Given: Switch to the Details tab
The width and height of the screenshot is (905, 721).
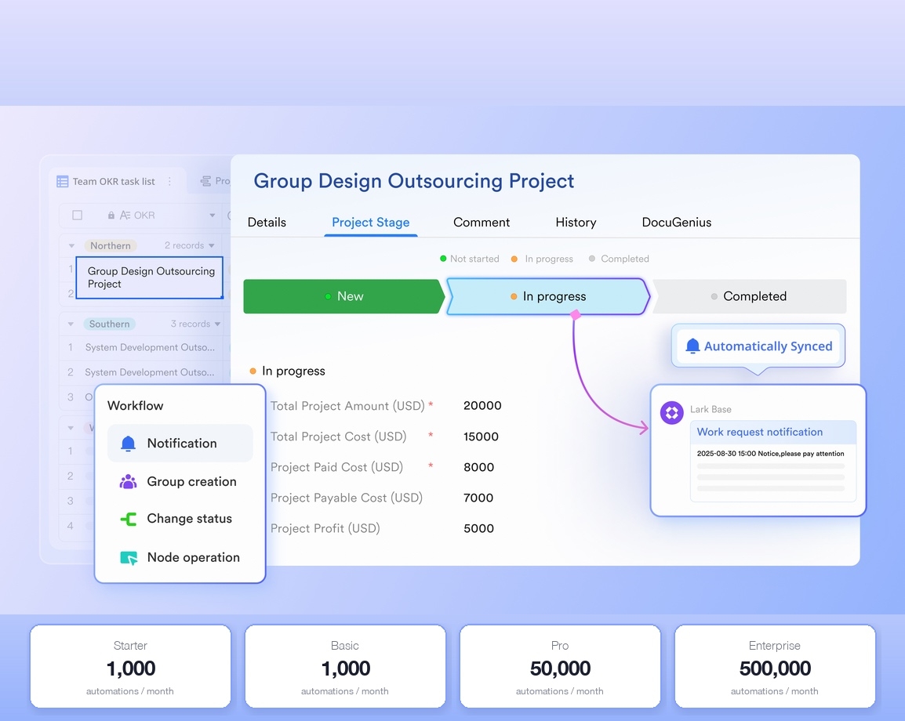Looking at the screenshot, I should click(267, 223).
